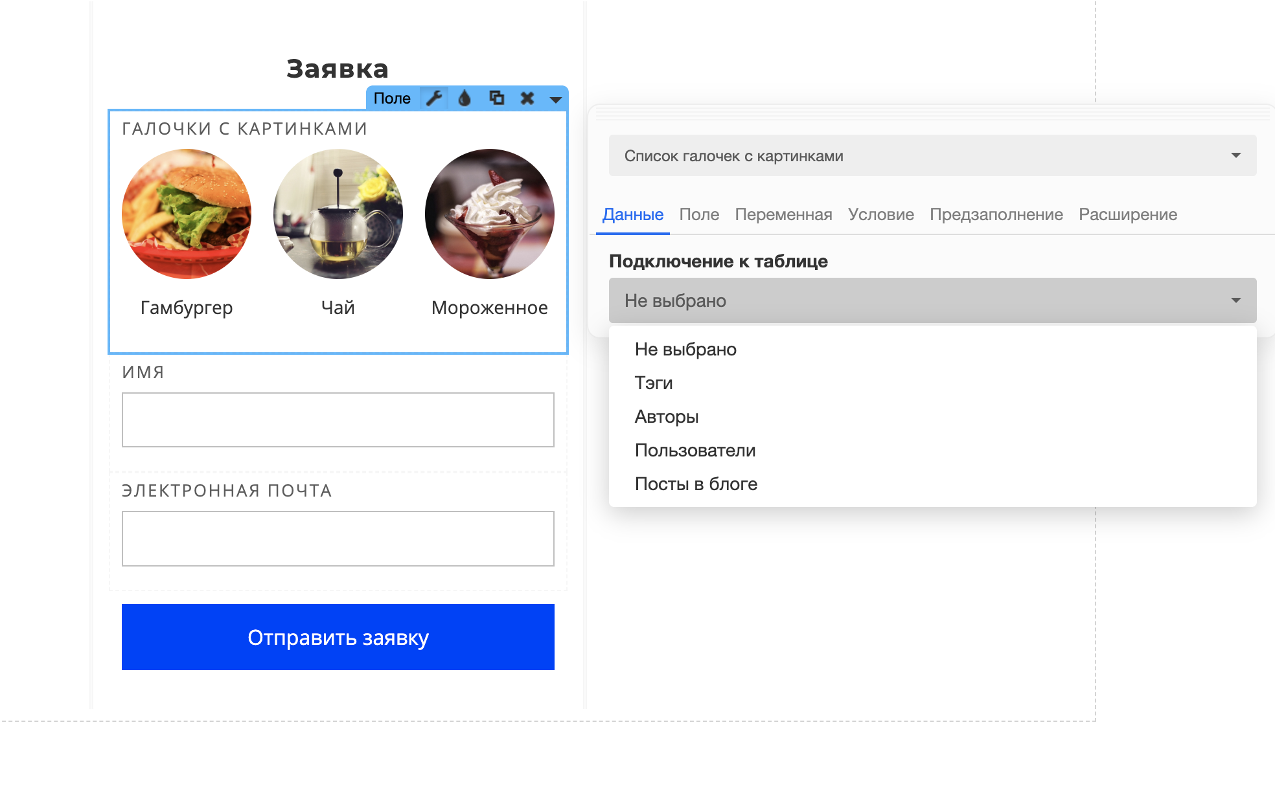Select the Гамбургер image checkbox
The image size is (1275, 786).
[x=187, y=214]
